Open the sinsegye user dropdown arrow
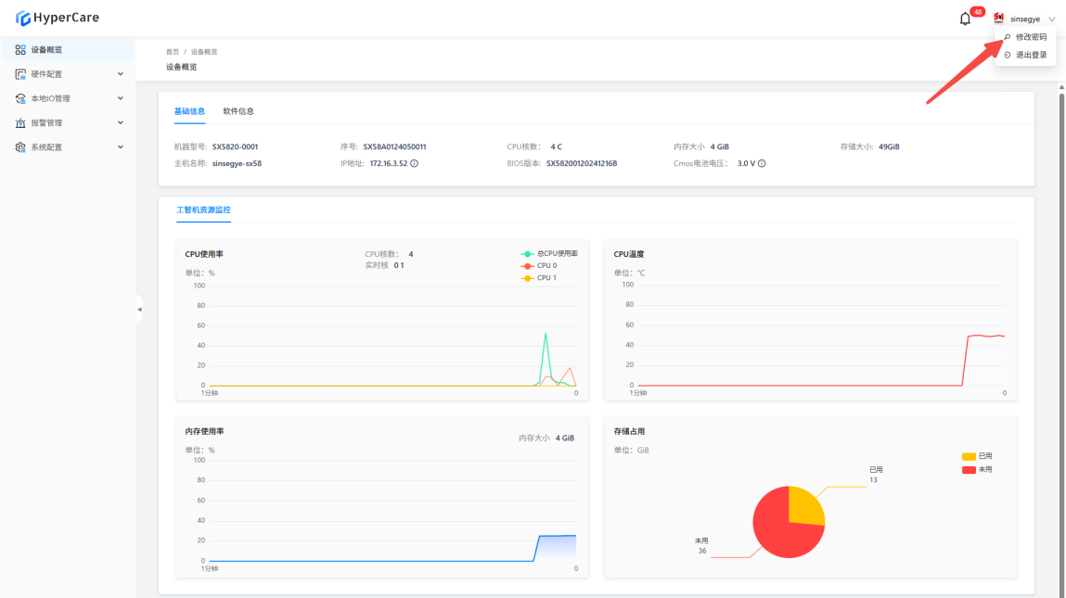The image size is (1066, 598). [x=1052, y=19]
